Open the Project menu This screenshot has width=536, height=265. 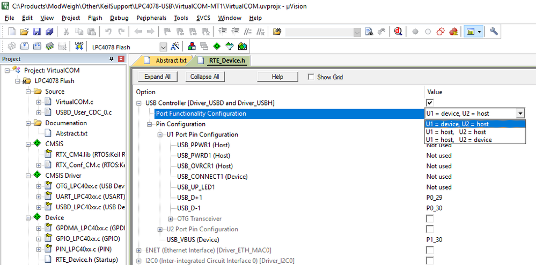pyautogui.click(x=71, y=18)
